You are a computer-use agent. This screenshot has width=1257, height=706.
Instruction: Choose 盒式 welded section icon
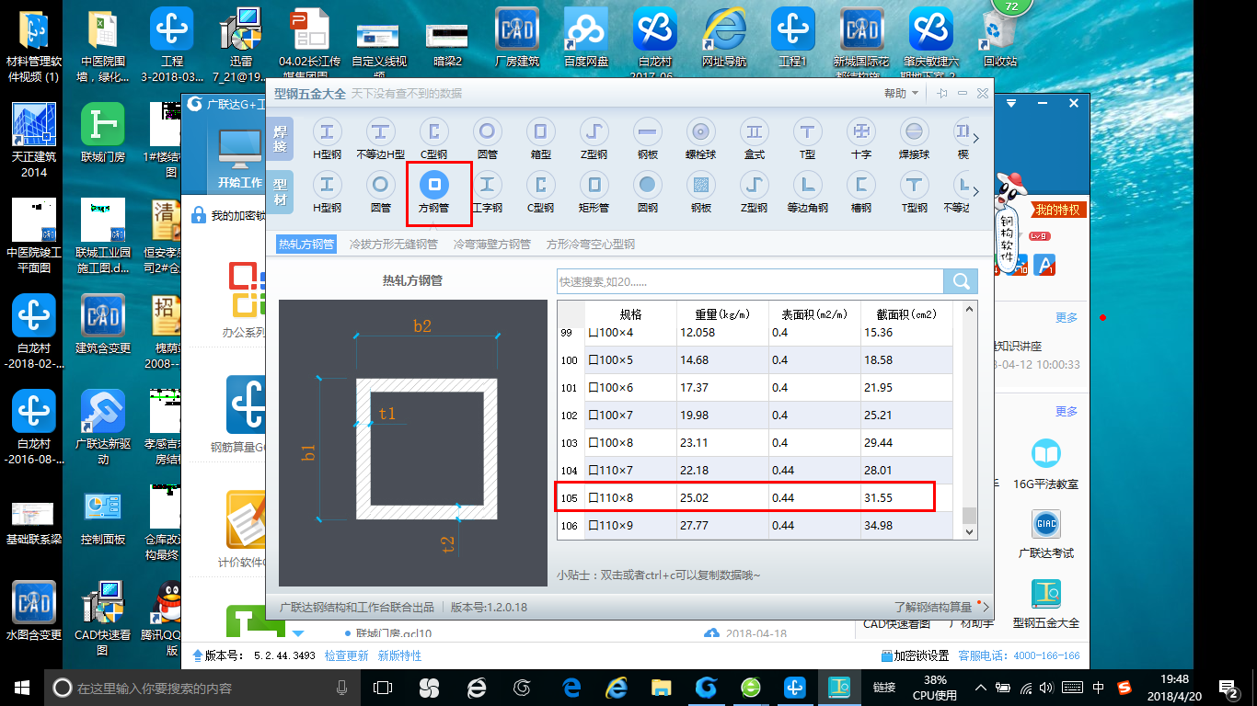(755, 140)
